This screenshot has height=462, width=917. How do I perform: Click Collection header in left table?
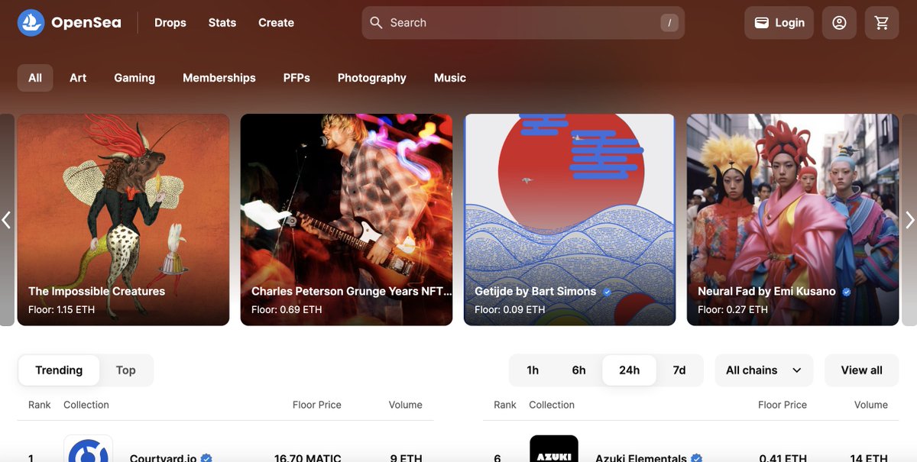pyautogui.click(x=86, y=405)
